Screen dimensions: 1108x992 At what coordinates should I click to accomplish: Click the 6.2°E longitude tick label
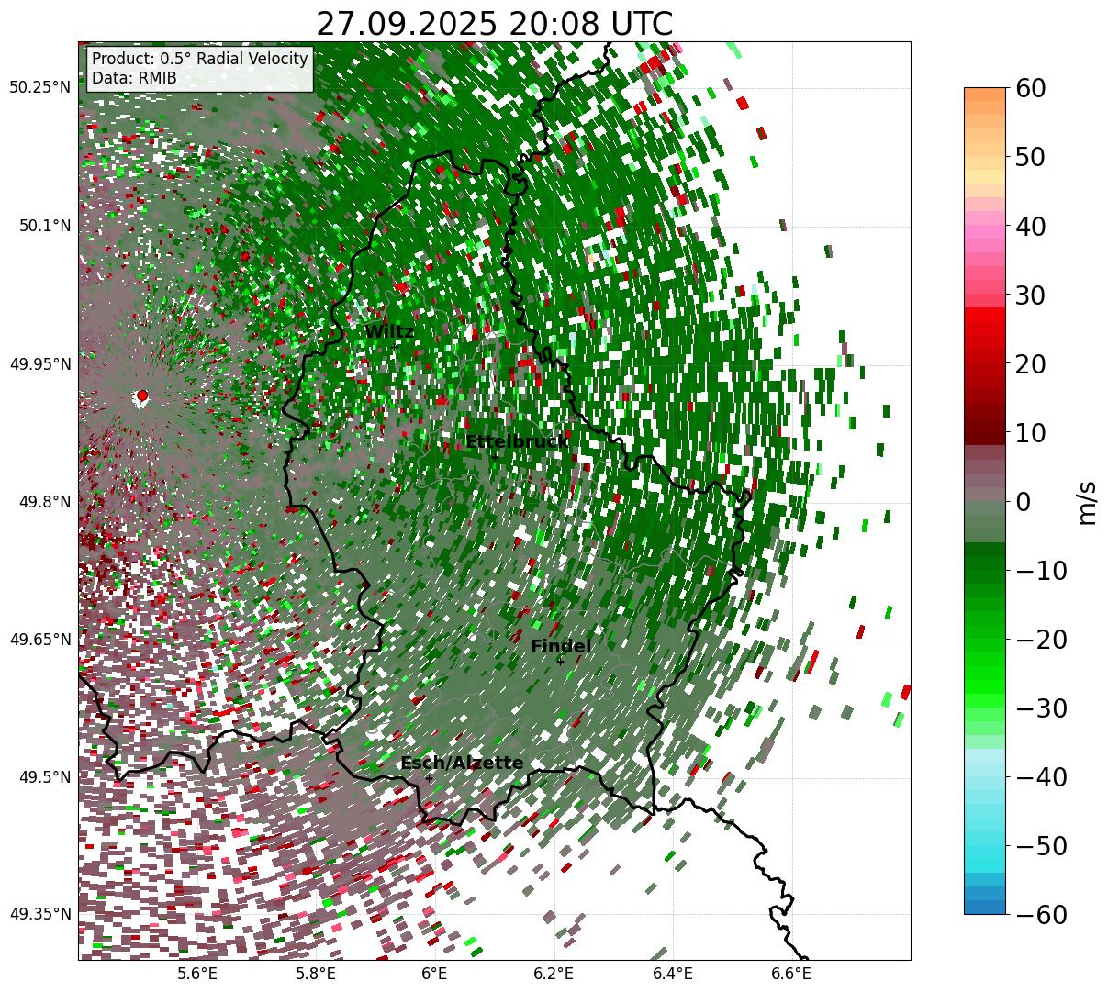click(554, 974)
